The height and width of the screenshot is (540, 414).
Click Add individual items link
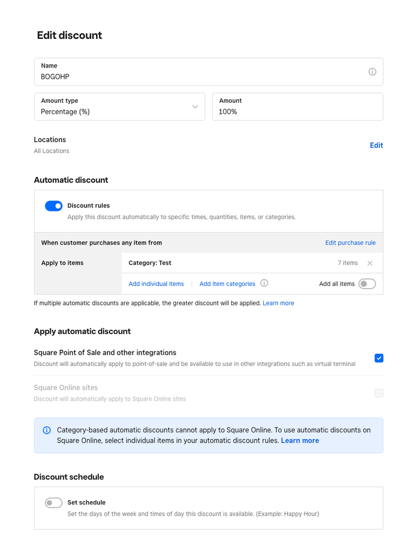point(156,284)
